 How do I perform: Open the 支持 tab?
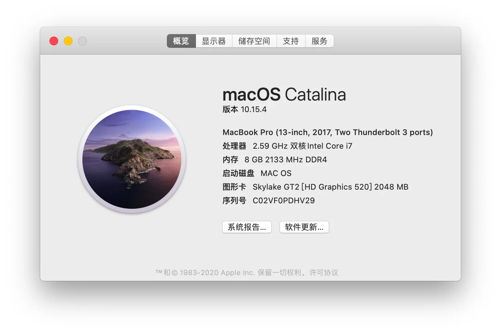click(291, 41)
